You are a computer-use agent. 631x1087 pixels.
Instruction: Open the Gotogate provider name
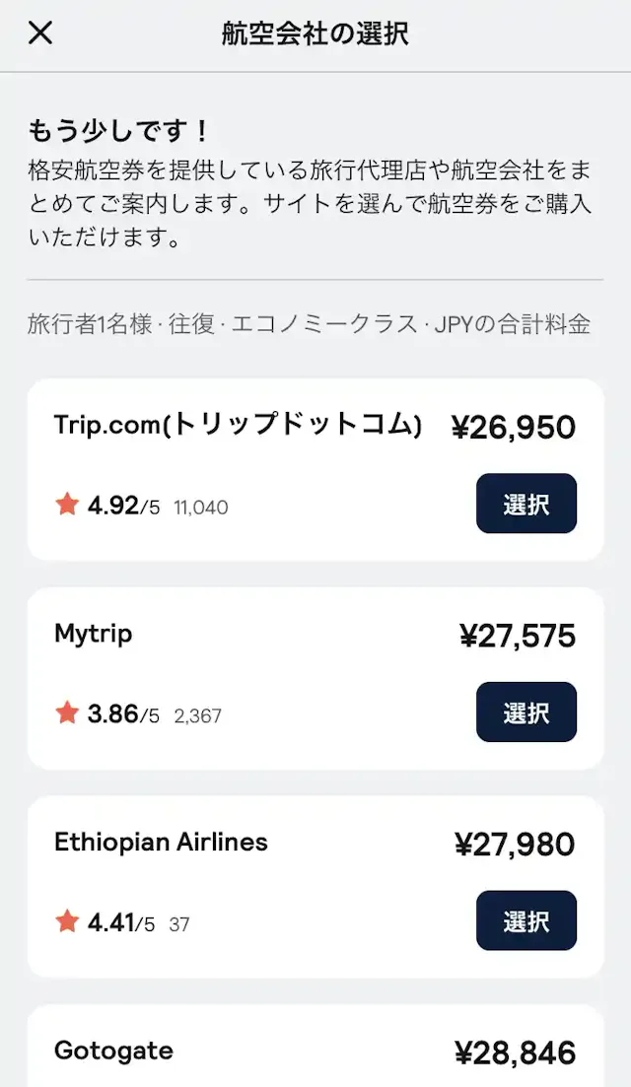coord(113,1051)
